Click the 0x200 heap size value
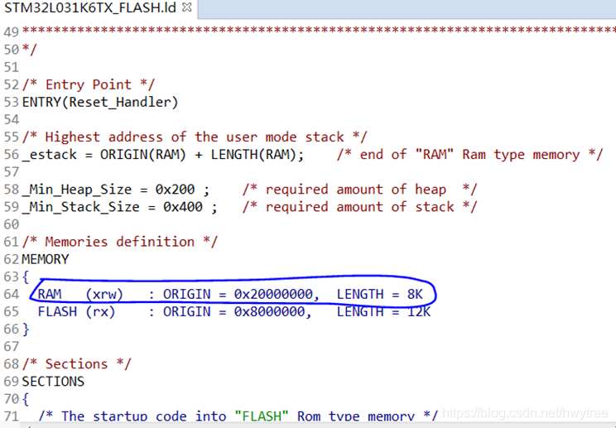Screen dimensions: 616x428 [x=175, y=190]
